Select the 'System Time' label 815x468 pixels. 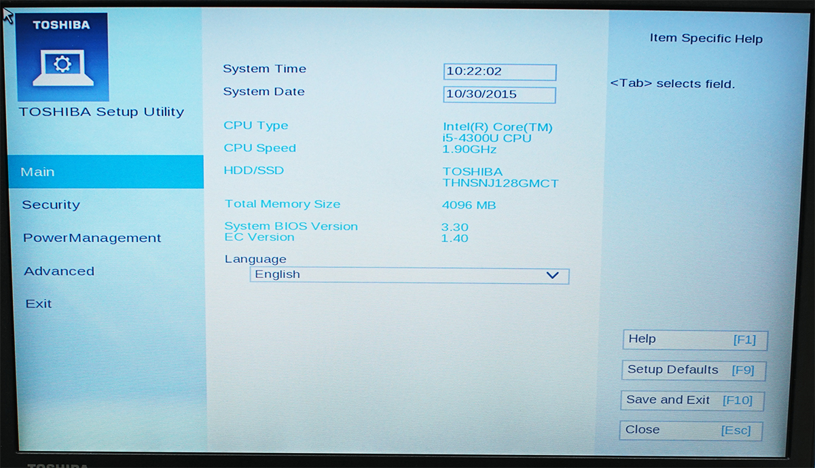(x=264, y=69)
